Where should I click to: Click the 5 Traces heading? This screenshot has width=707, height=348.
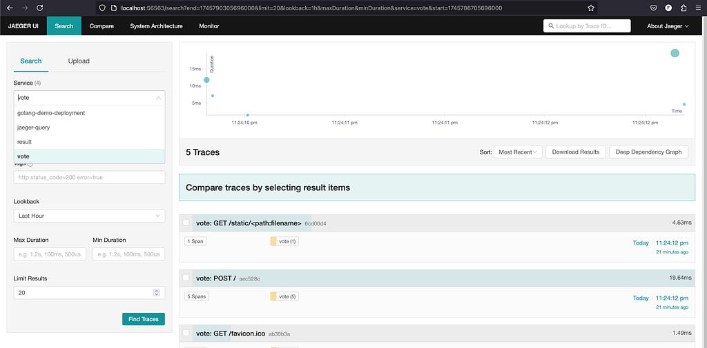tap(202, 152)
